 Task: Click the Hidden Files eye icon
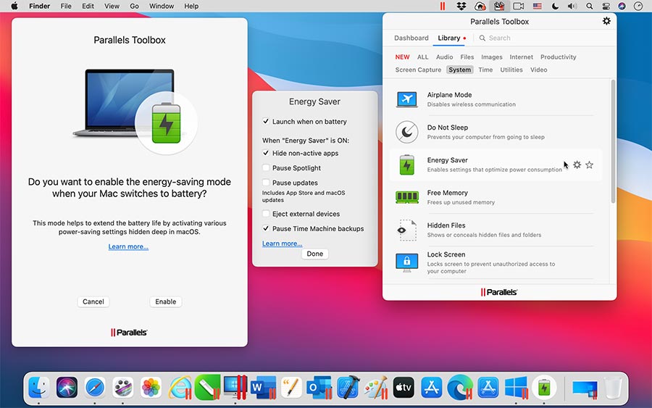coord(407,230)
